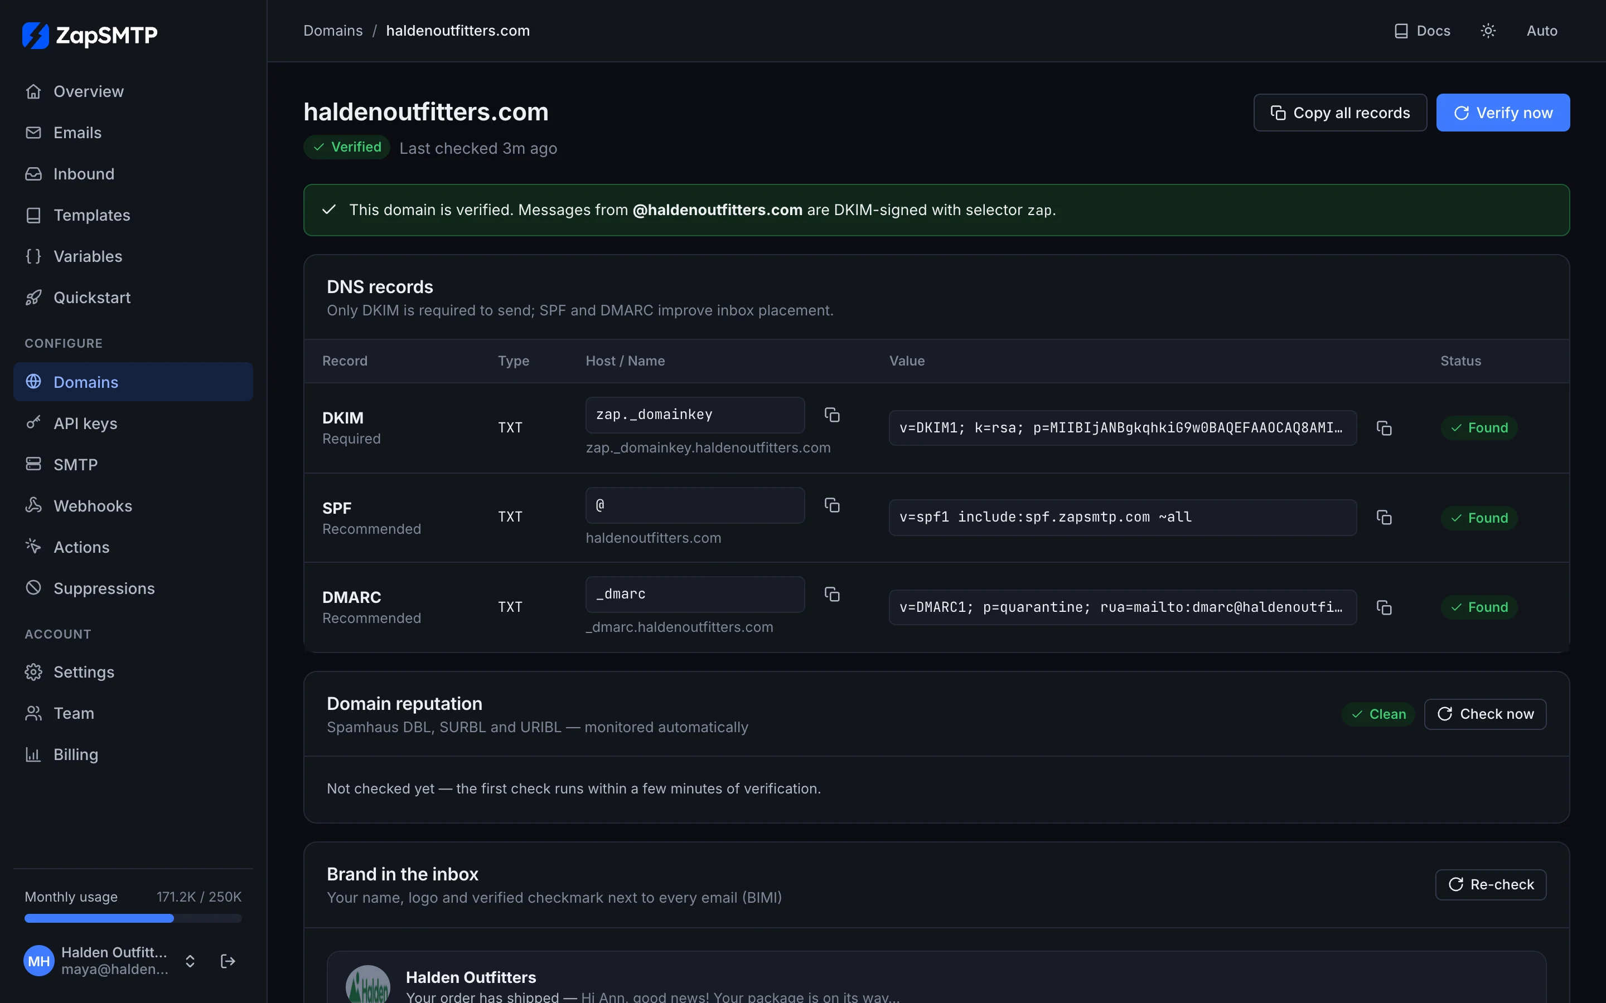Copy the SPF record value
This screenshot has height=1003, width=1606.
(x=1384, y=518)
